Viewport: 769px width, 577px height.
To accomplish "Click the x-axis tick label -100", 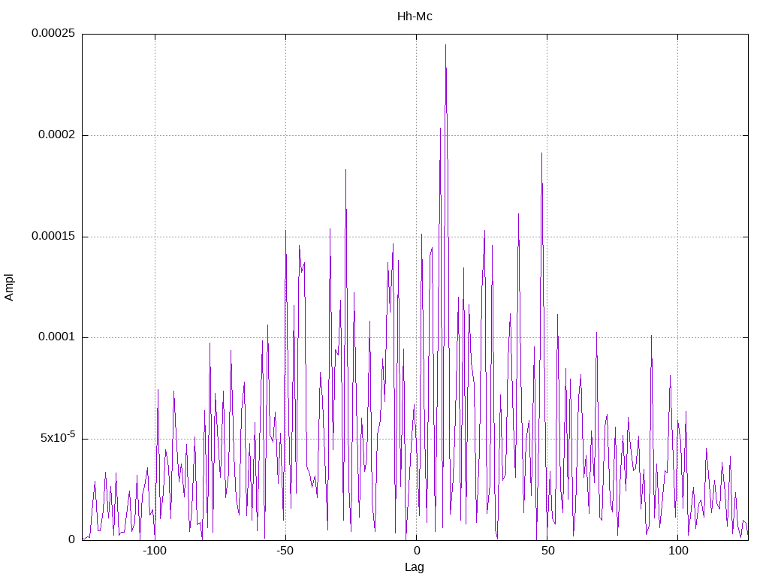I will click(155, 551).
